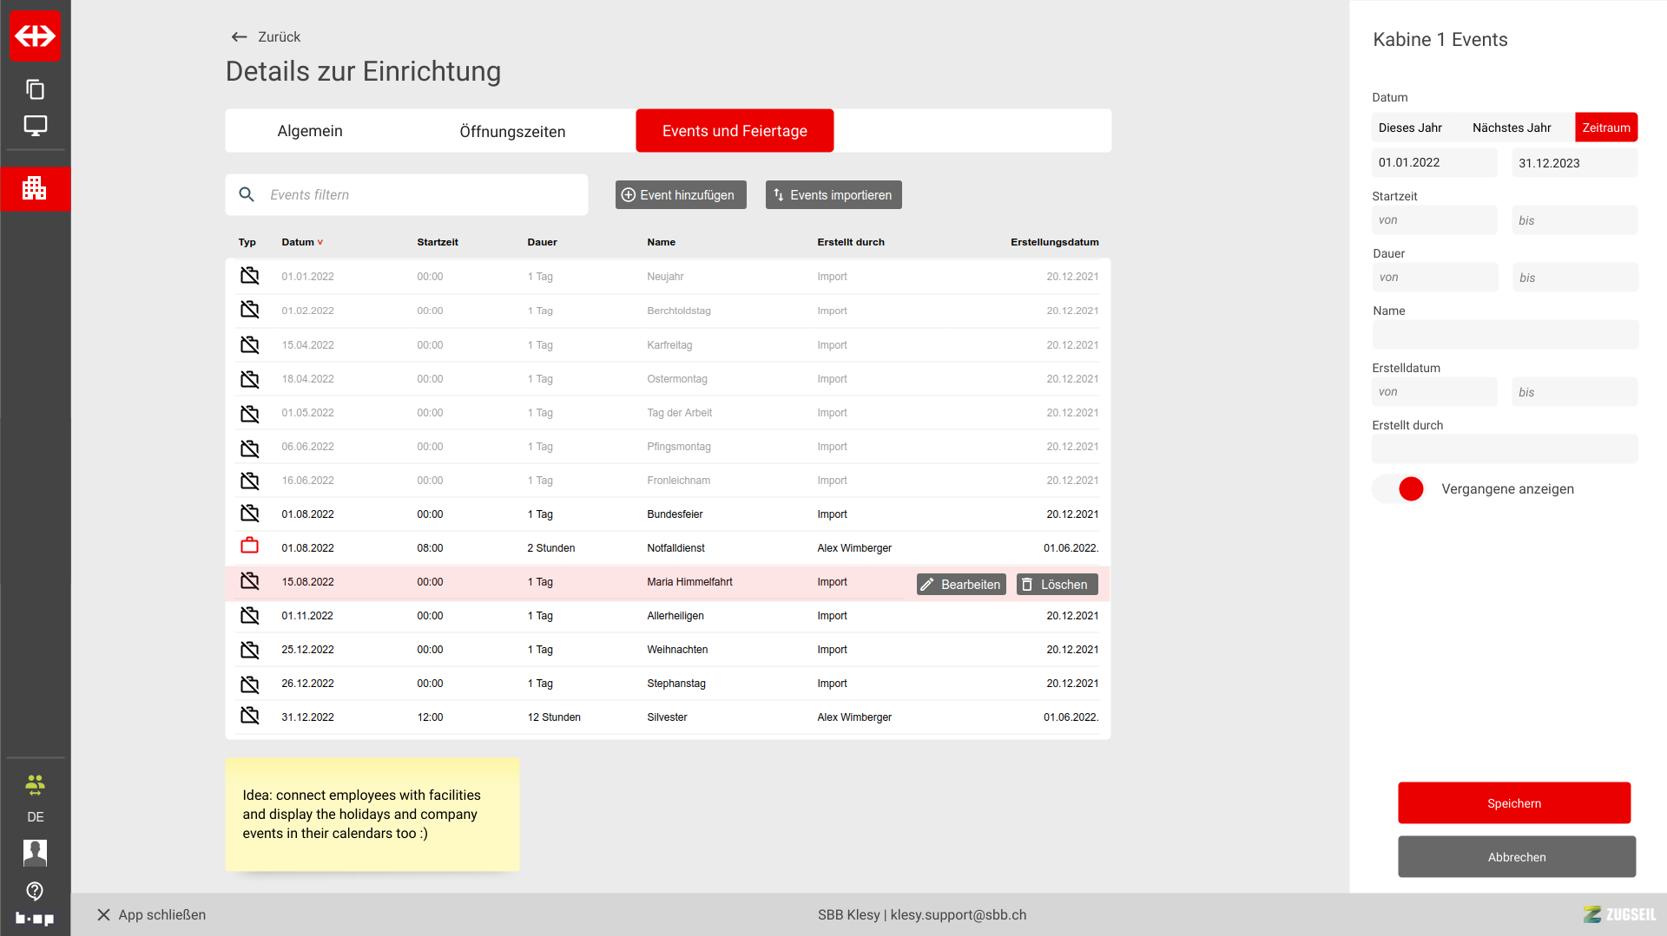This screenshot has height=936, width=1667.
Task: Select the Nächstes Jahr date option
Action: 1512,128
